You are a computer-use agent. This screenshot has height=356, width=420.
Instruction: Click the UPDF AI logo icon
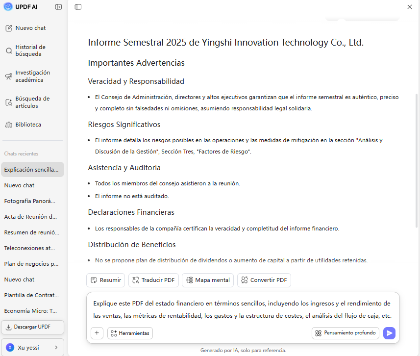coord(8,7)
